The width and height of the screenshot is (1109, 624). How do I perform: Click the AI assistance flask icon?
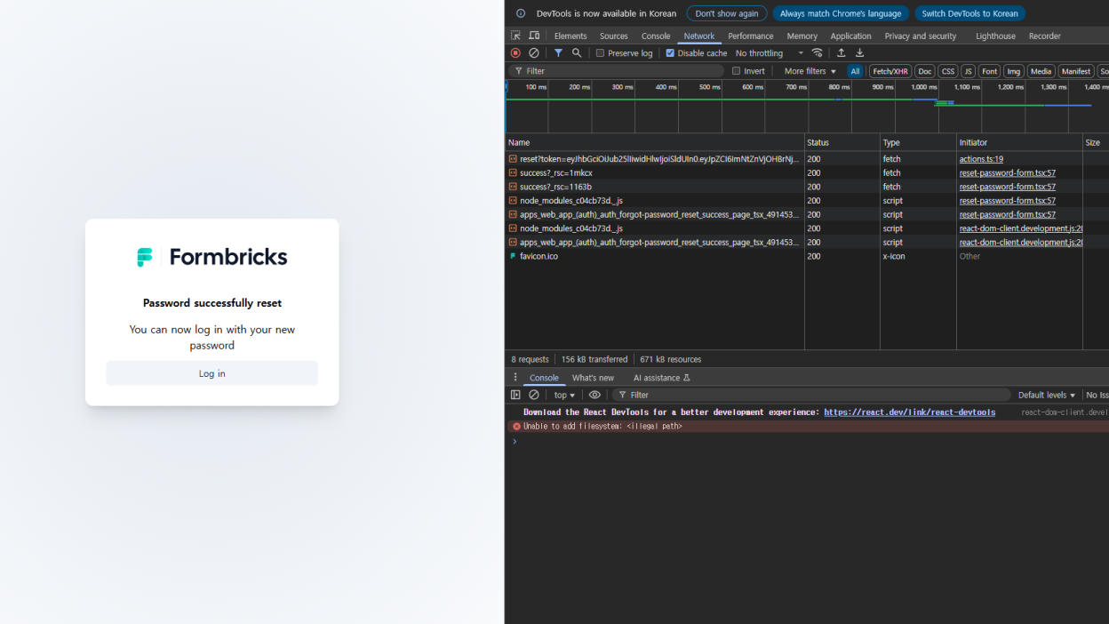pyautogui.click(x=686, y=378)
